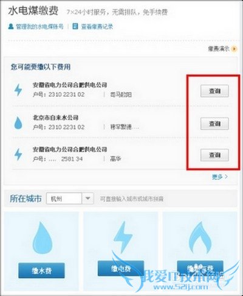This screenshot has height=296, width=243.
Task: Open the city dropdown arrow
Action: click(87, 199)
